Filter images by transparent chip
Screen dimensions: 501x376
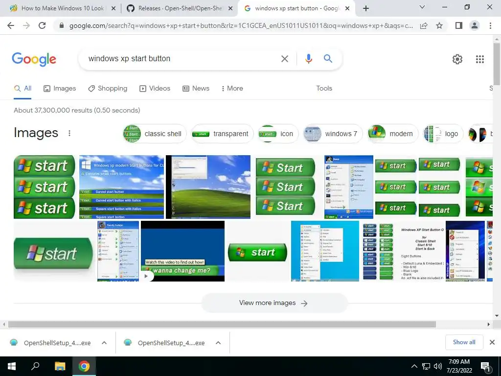(222, 134)
